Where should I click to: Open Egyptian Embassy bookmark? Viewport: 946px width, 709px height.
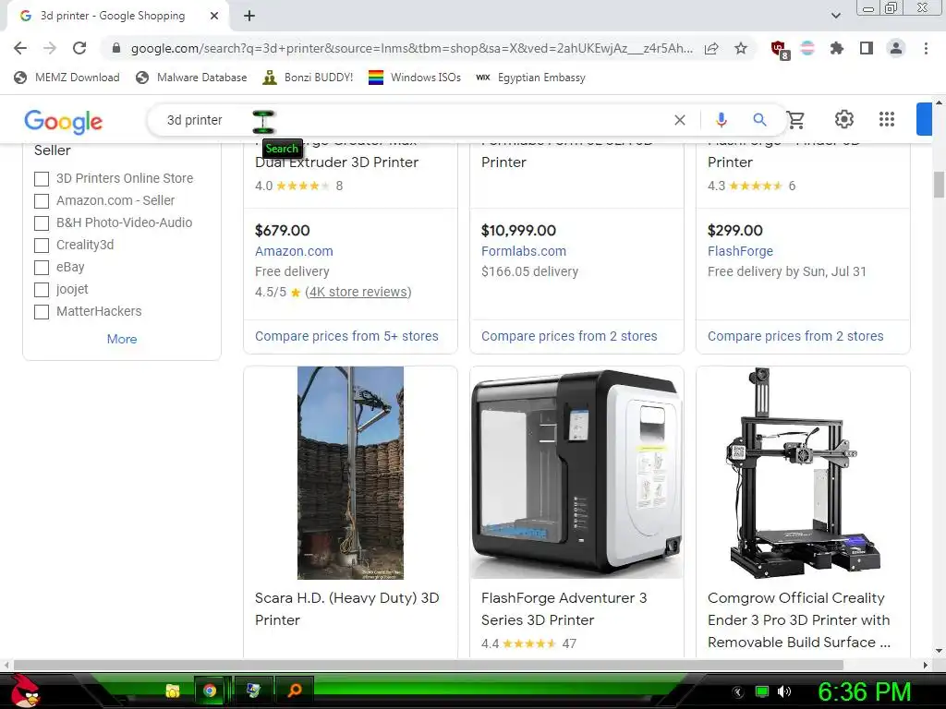click(x=530, y=78)
